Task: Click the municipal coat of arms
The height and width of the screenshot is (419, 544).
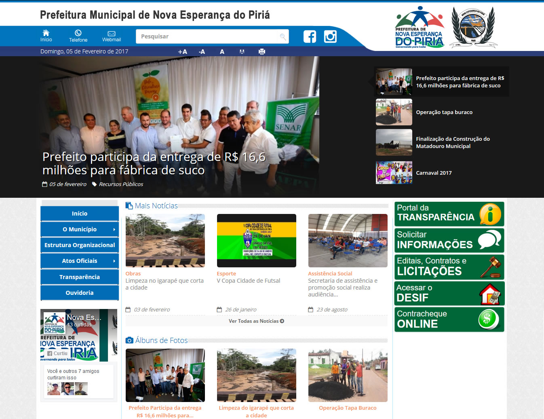Action: click(473, 27)
